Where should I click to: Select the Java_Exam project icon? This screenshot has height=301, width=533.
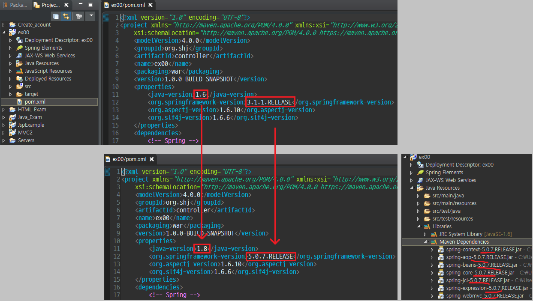pos(12,117)
